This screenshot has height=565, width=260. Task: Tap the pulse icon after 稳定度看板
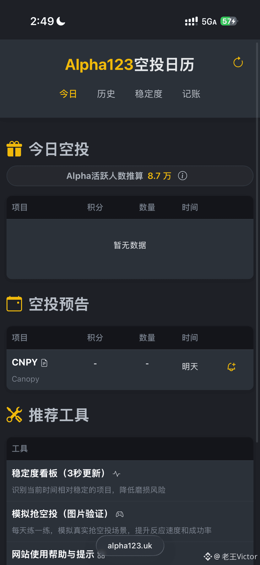pos(116,474)
